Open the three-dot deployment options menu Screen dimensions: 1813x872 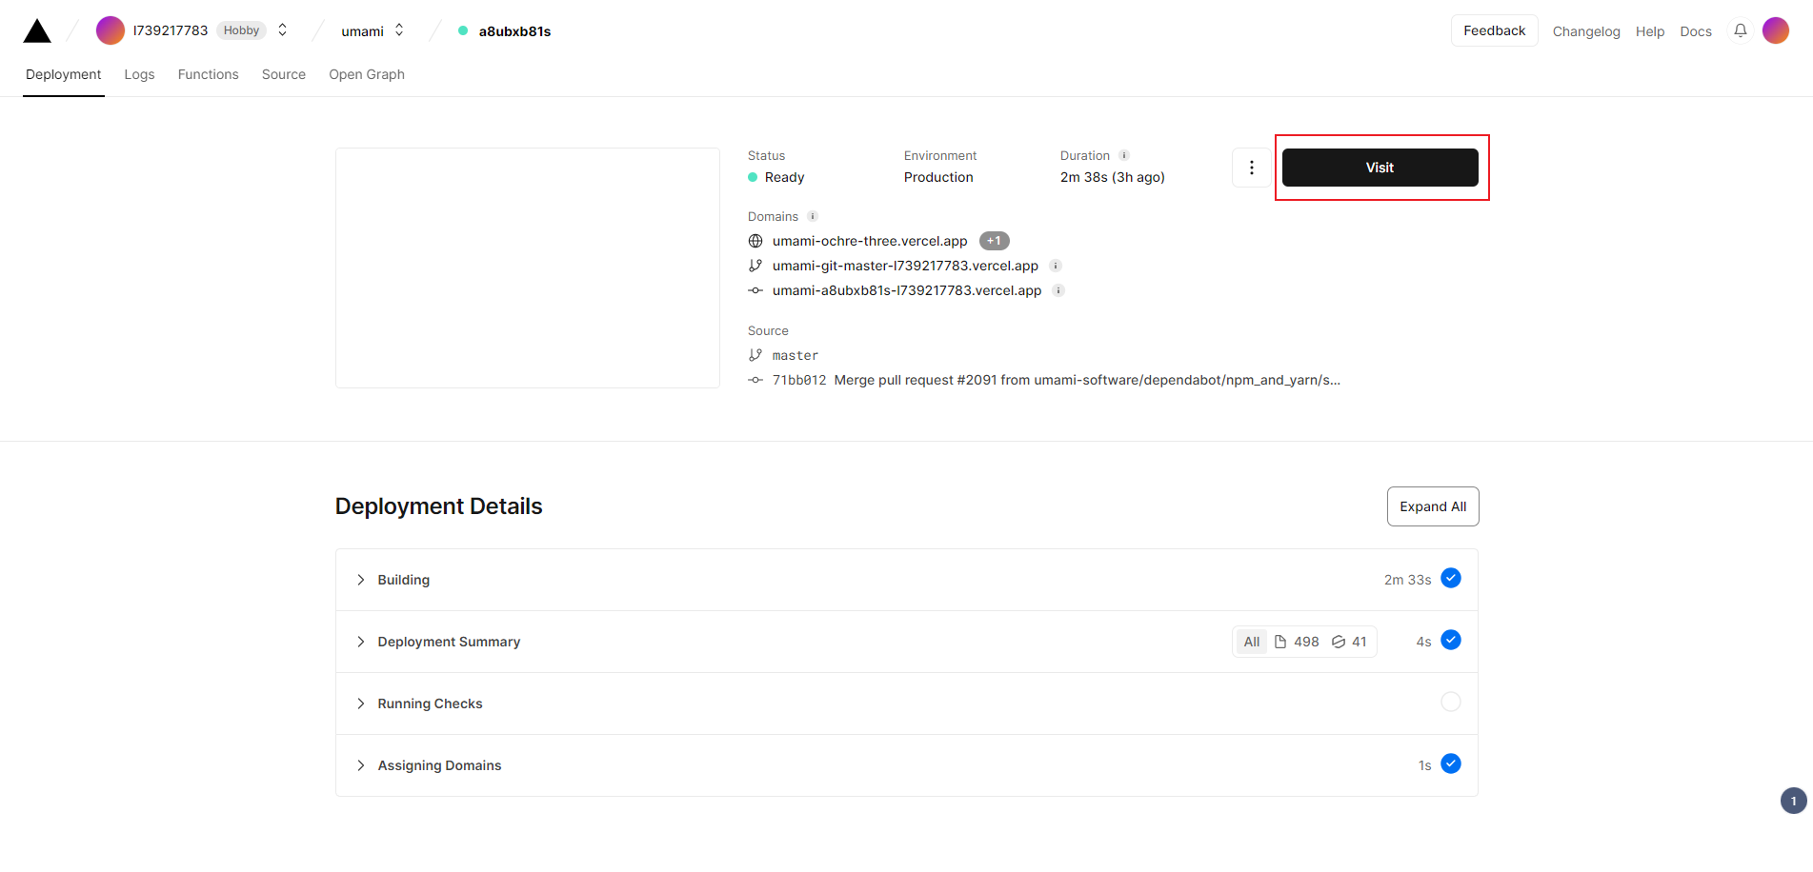pyautogui.click(x=1251, y=168)
